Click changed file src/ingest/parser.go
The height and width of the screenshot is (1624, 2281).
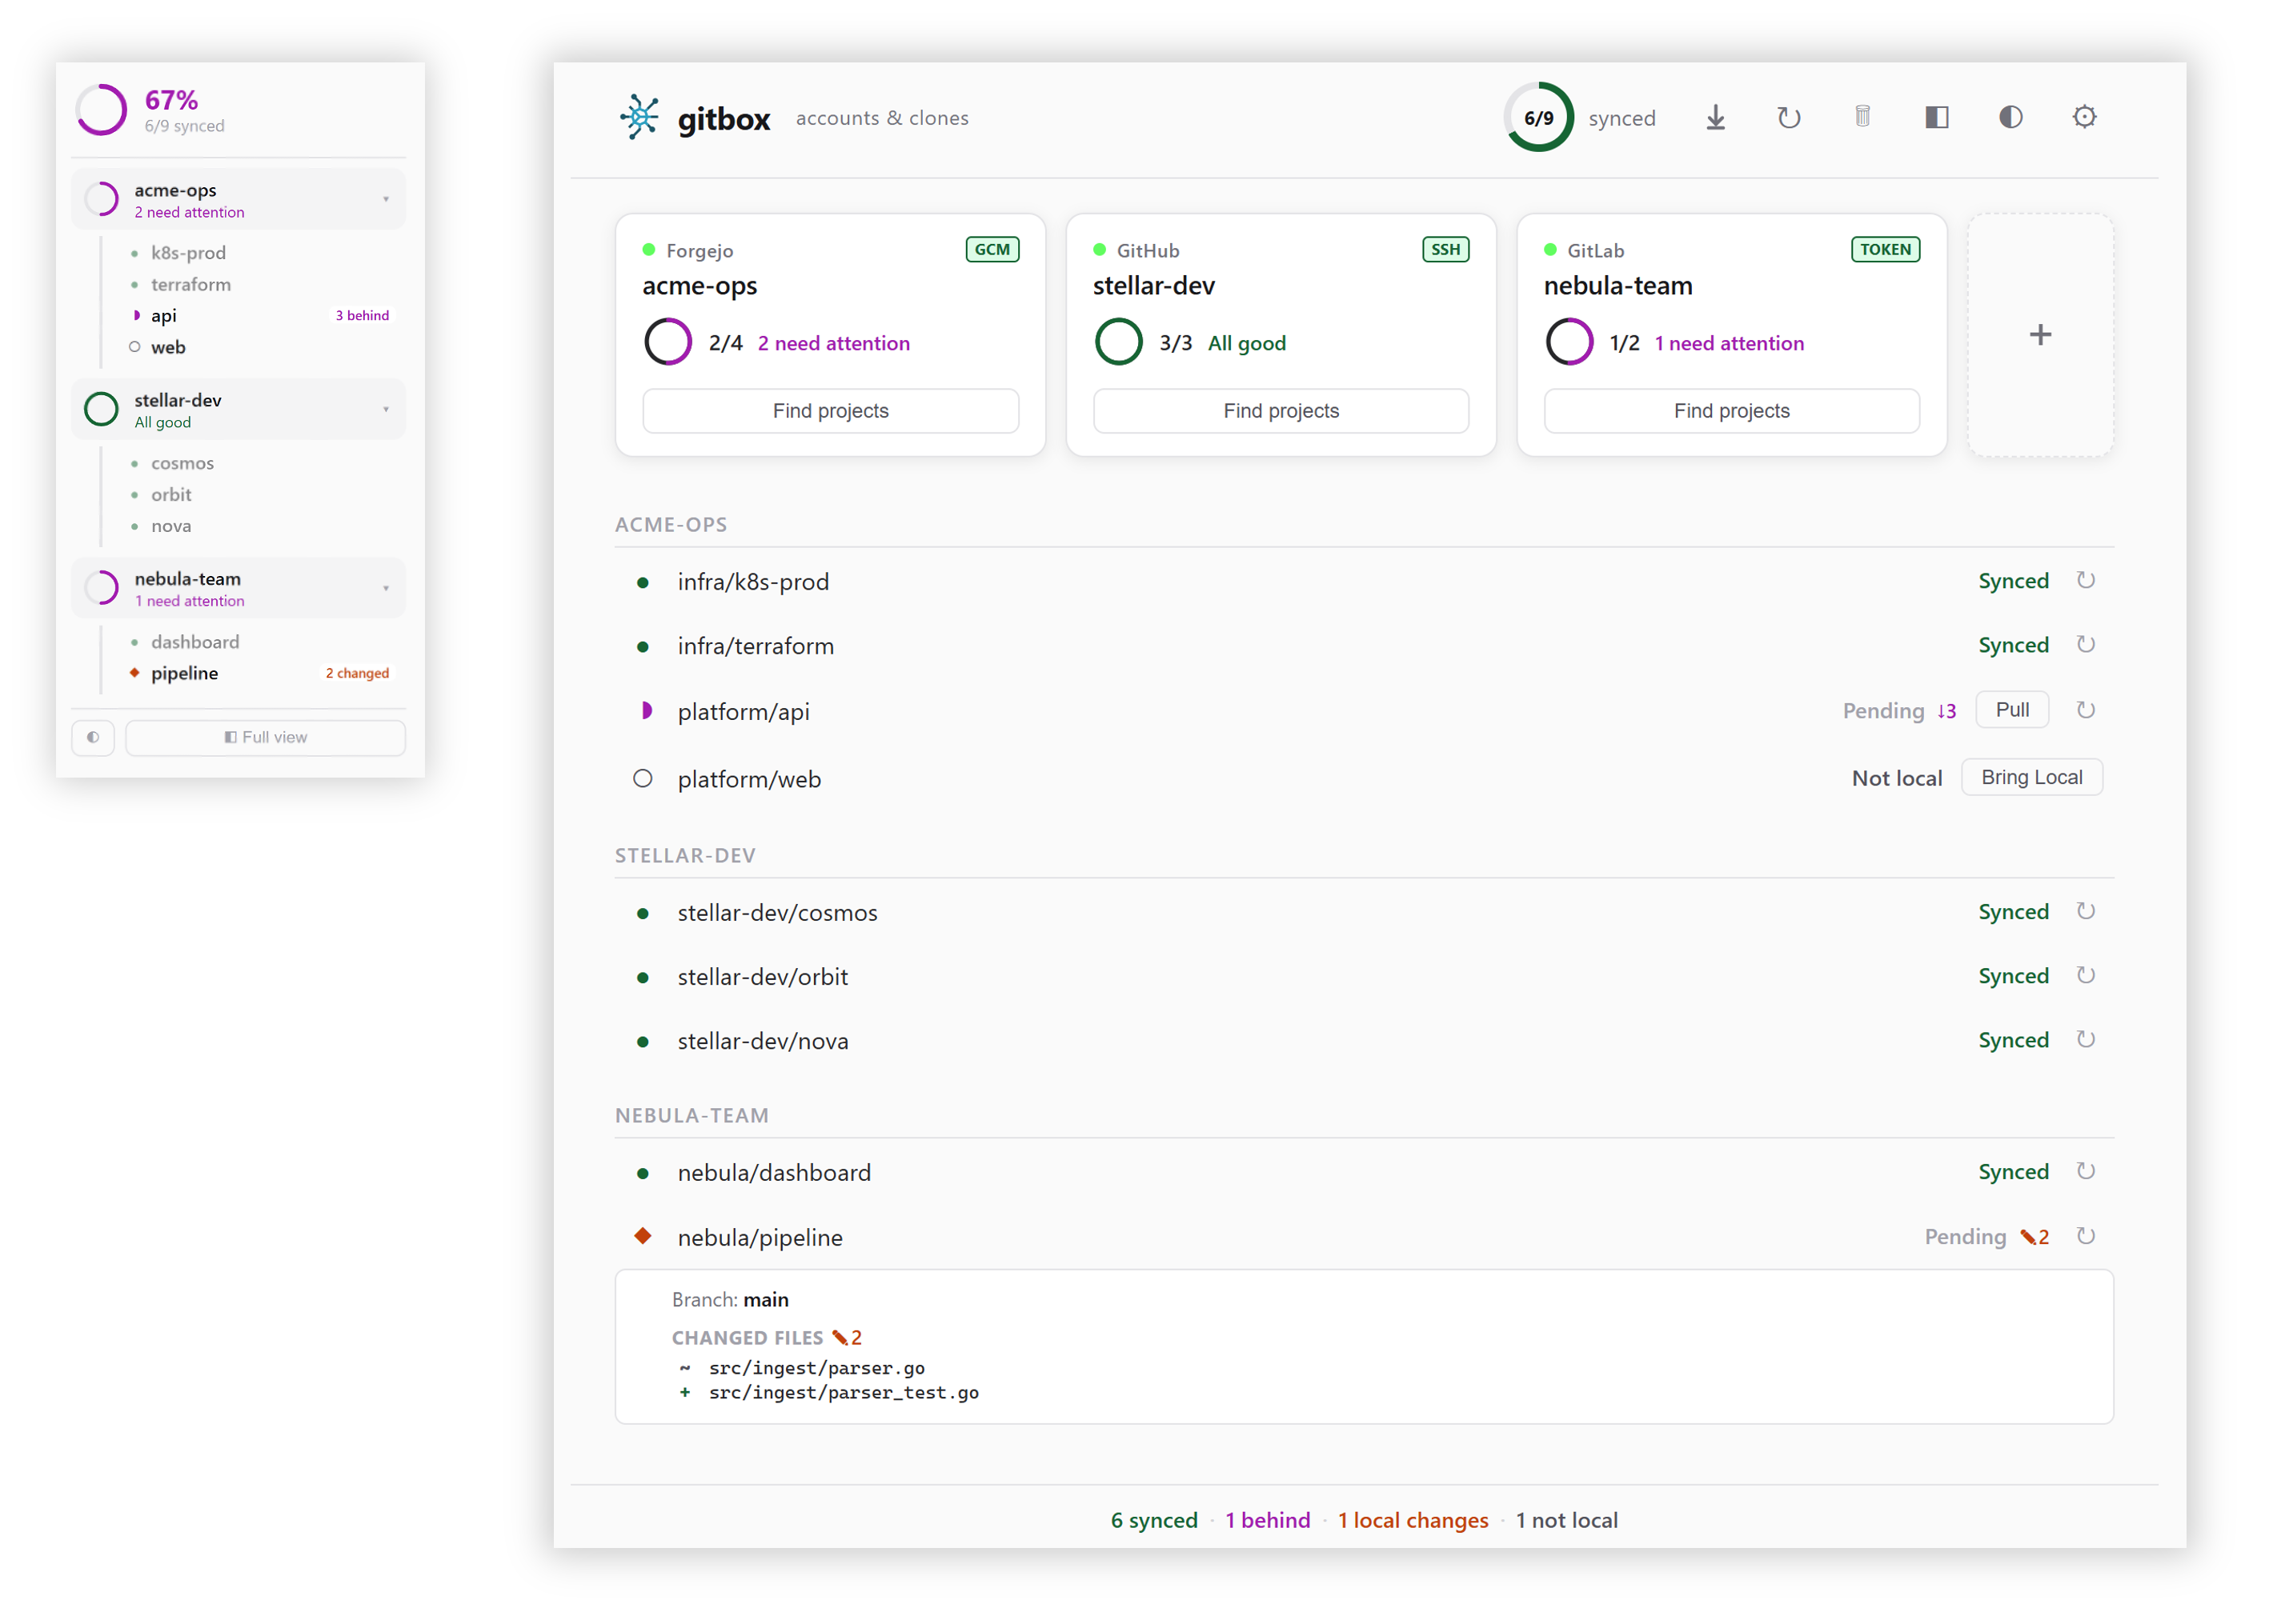click(x=816, y=1367)
